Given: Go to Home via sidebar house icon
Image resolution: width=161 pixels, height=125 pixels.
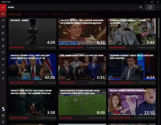Looking at the screenshot, I should [x=3, y=14].
